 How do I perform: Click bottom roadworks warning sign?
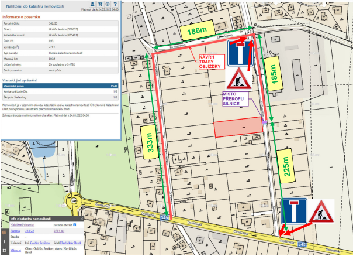pyautogui.click(x=320, y=211)
